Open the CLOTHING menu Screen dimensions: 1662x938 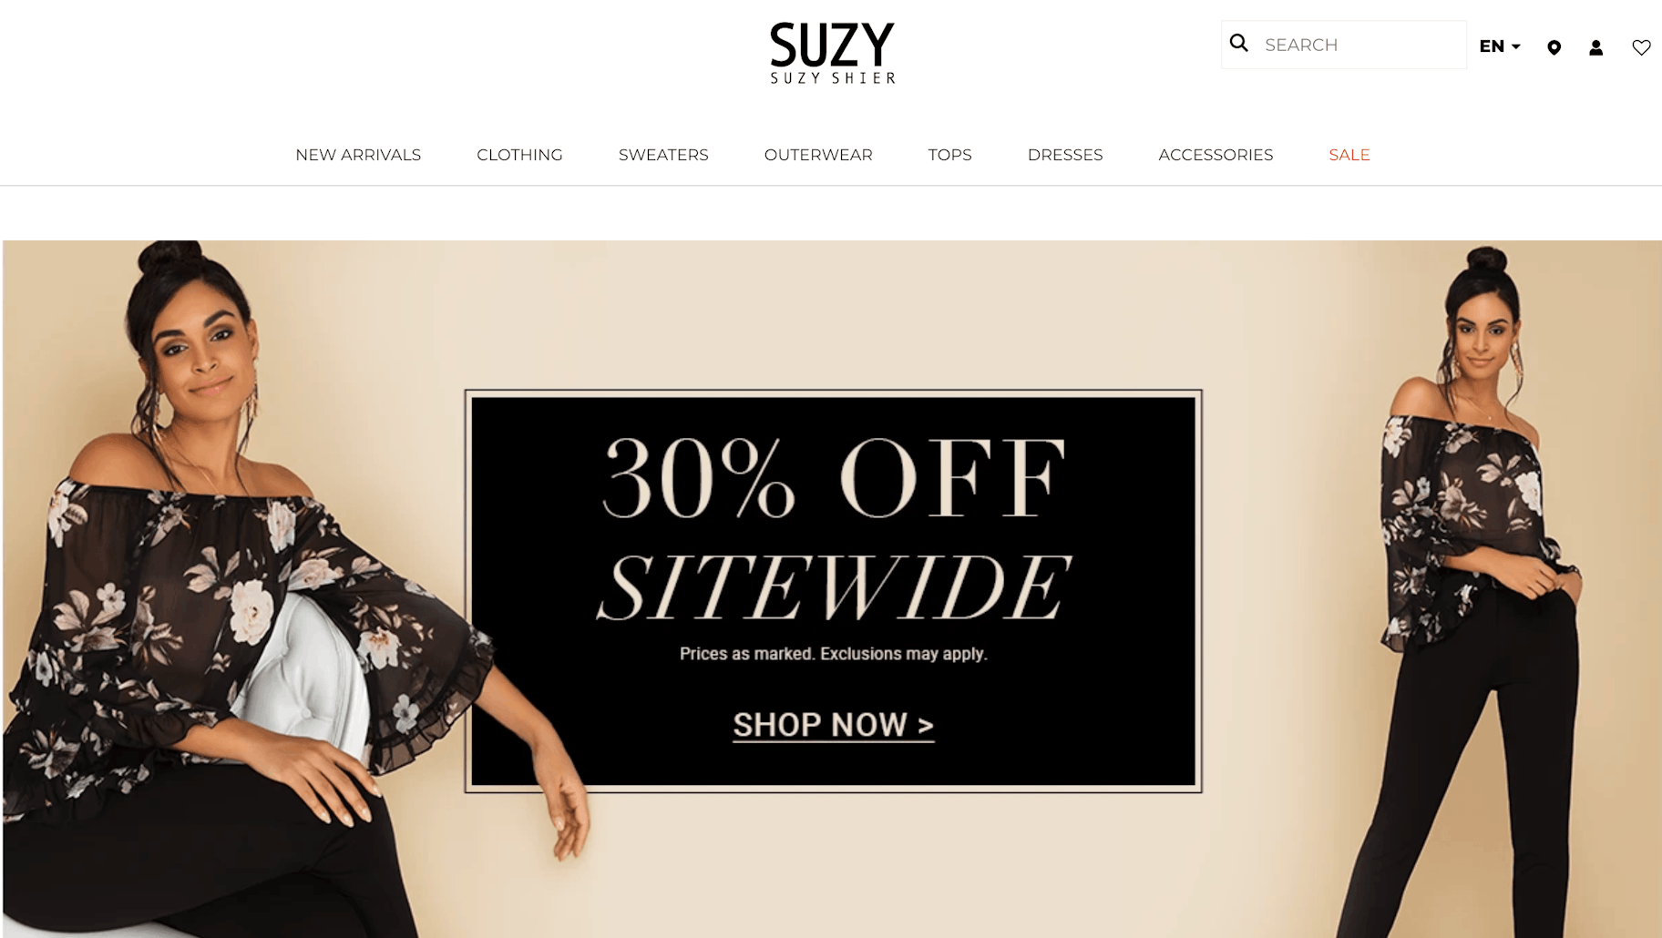519,155
